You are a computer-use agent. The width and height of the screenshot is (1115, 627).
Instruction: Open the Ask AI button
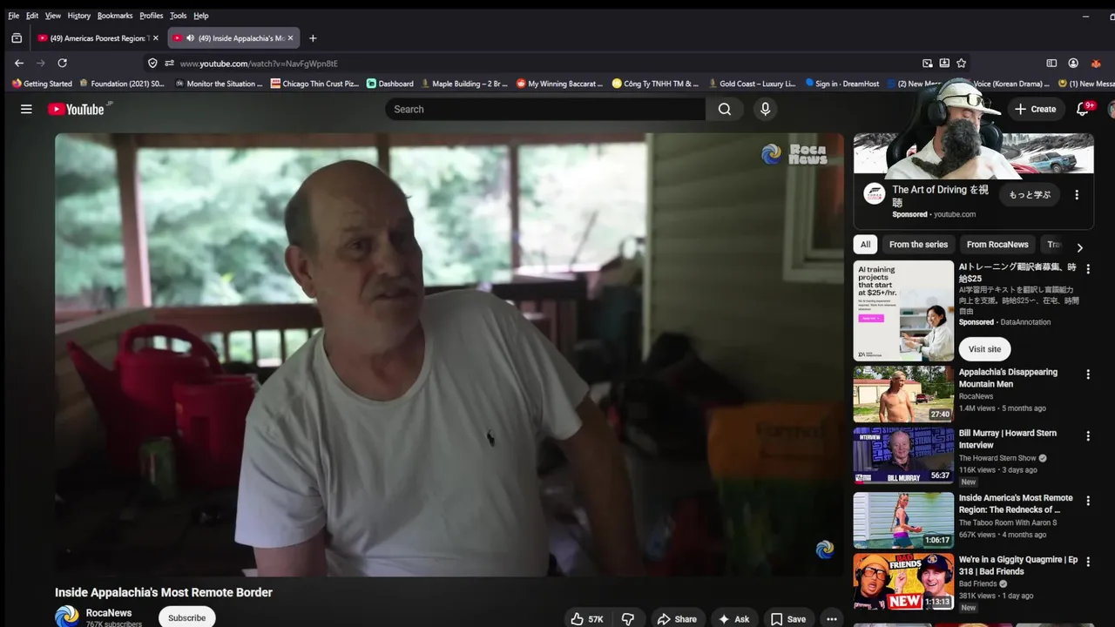pyautogui.click(x=733, y=619)
